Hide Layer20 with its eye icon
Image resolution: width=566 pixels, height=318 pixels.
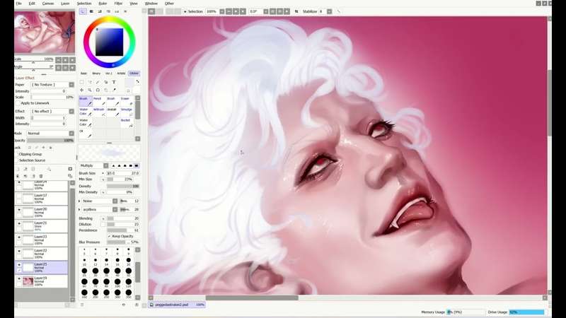pos(19,210)
